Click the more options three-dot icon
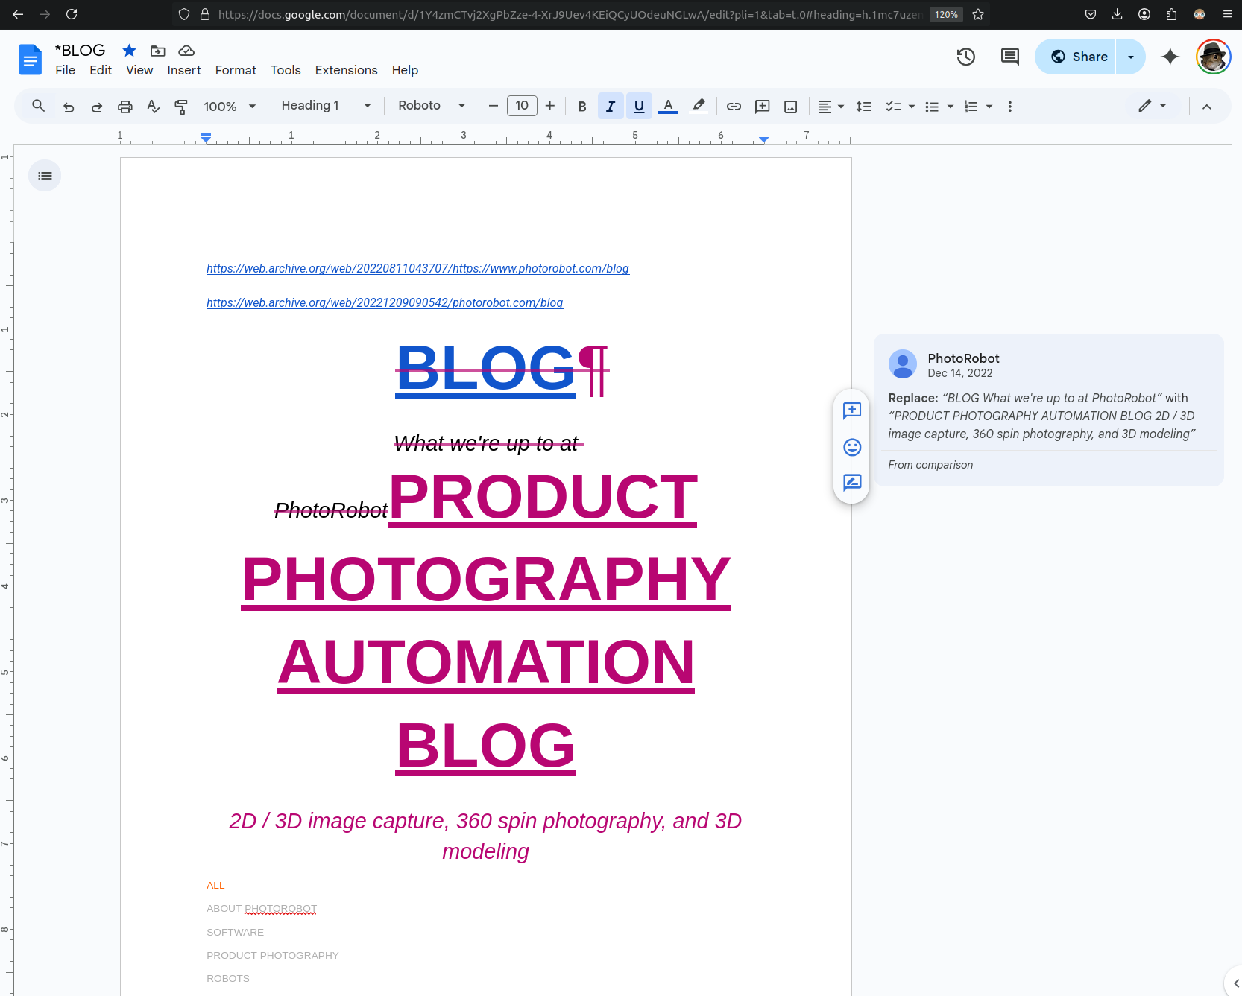The width and height of the screenshot is (1242, 996). click(1010, 107)
